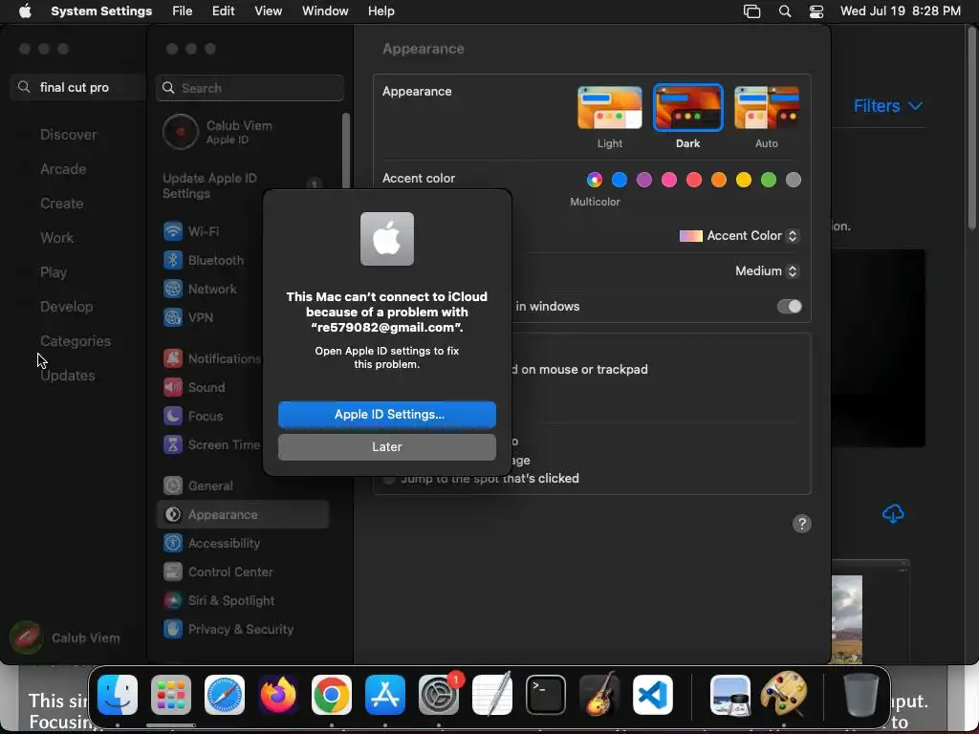Select Appearance in settings sidebar
The height and width of the screenshot is (734, 979).
click(242, 514)
